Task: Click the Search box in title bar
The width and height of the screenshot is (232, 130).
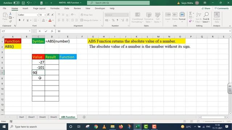Action: 119,3
